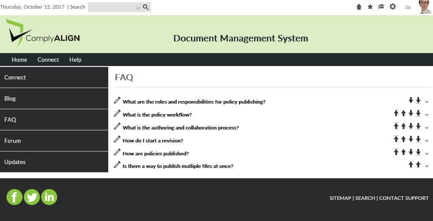
Task: Open Connect in the top navigation bar
Action: 48,60
